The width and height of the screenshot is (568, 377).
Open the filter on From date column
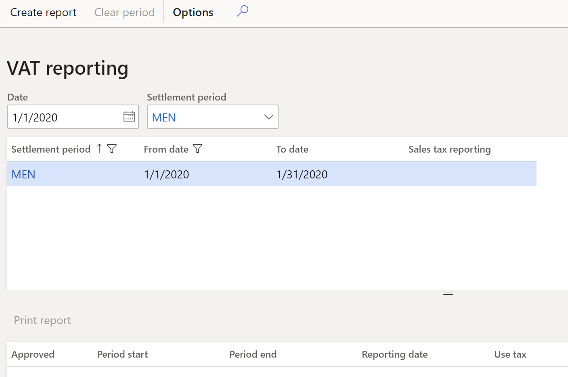[198, 149]
